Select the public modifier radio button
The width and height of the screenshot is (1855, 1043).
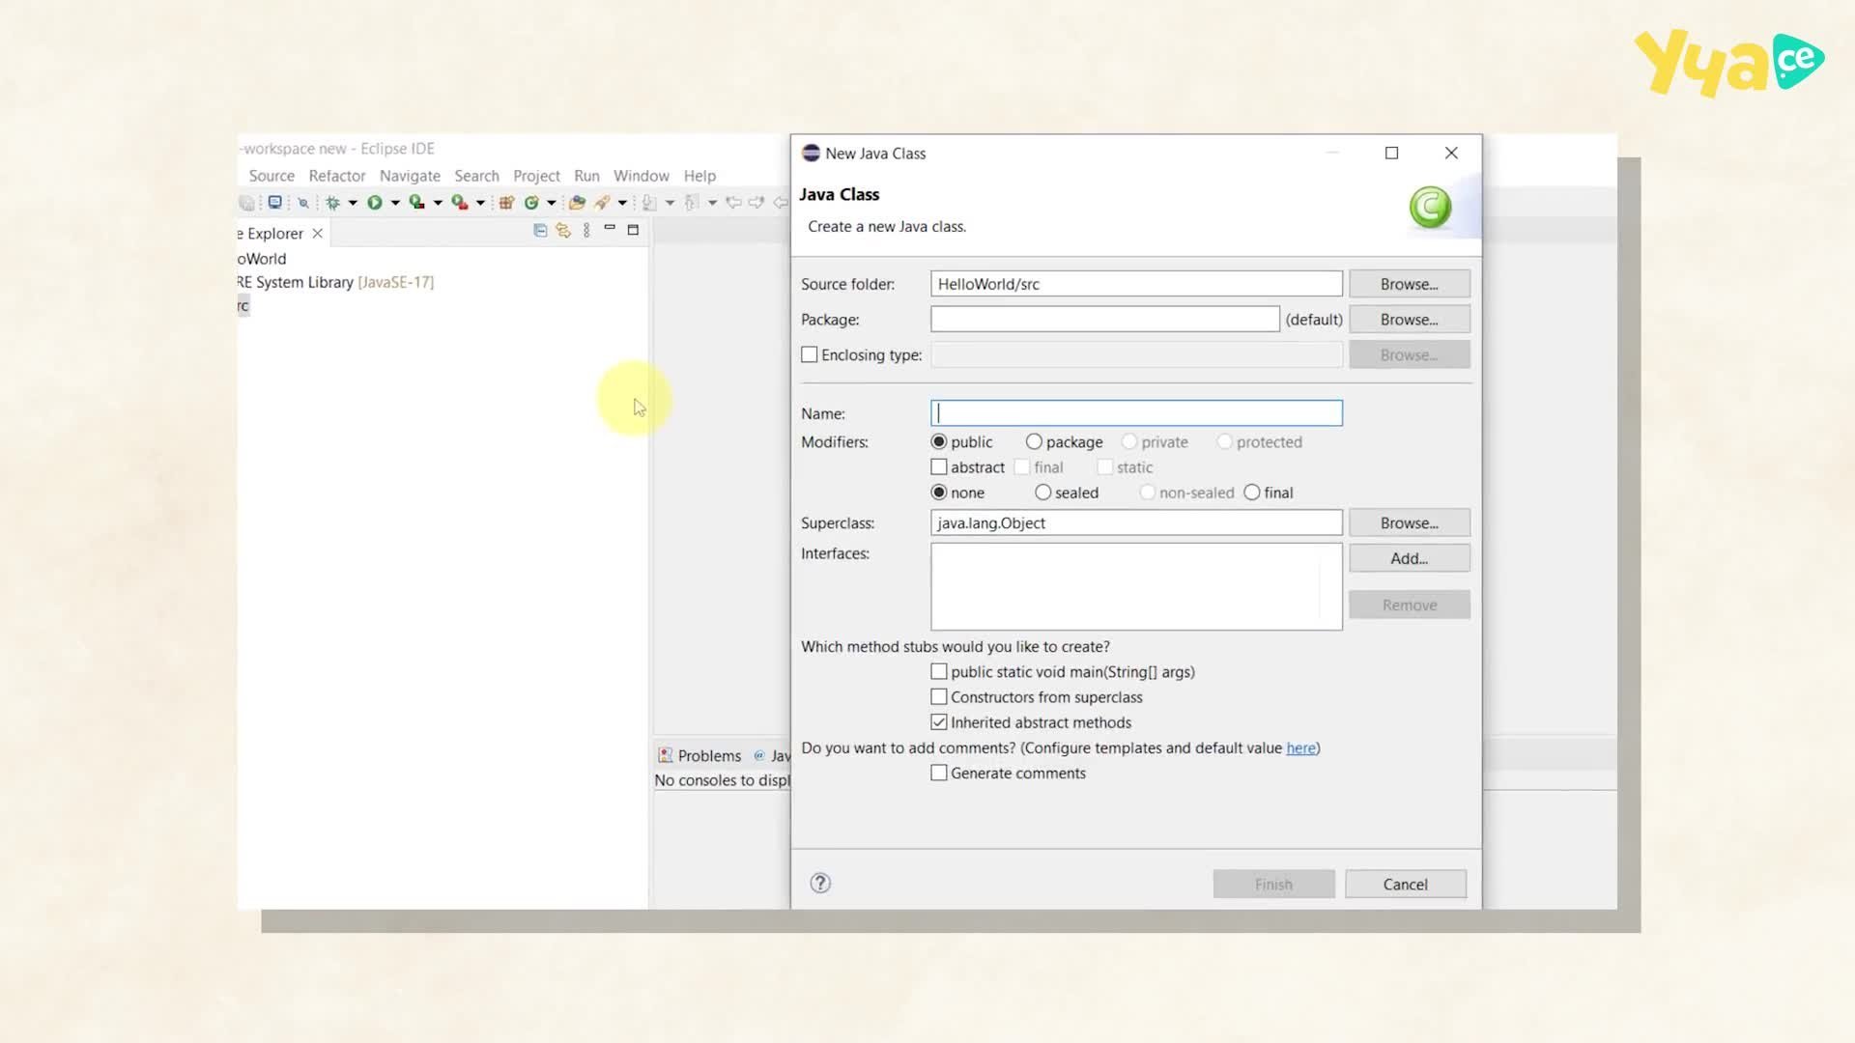tap(939, 441)
